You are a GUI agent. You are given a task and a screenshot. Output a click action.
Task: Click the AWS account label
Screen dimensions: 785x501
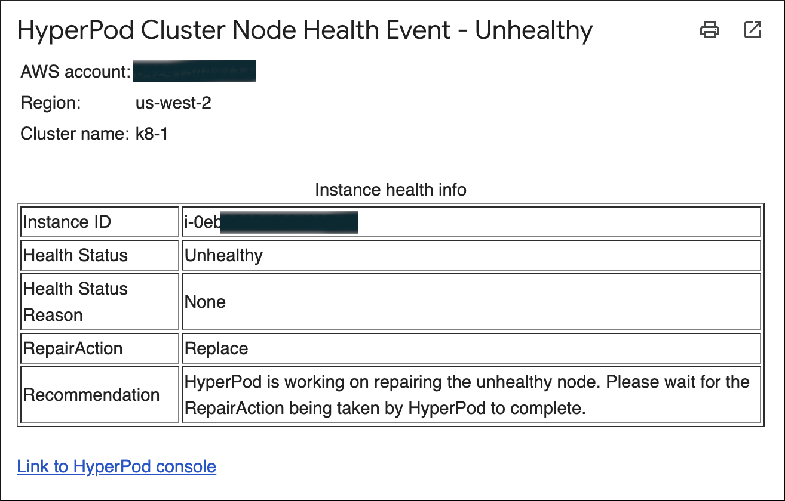[75, 72]
